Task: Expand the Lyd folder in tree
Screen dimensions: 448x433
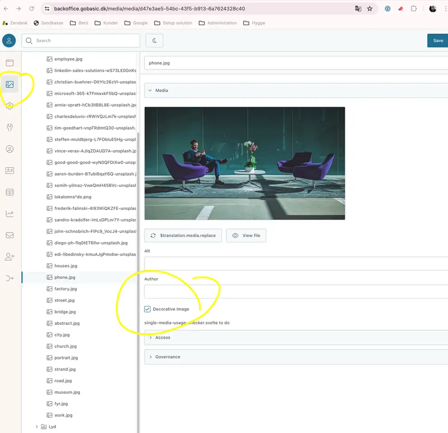Action: coord(37,427)
